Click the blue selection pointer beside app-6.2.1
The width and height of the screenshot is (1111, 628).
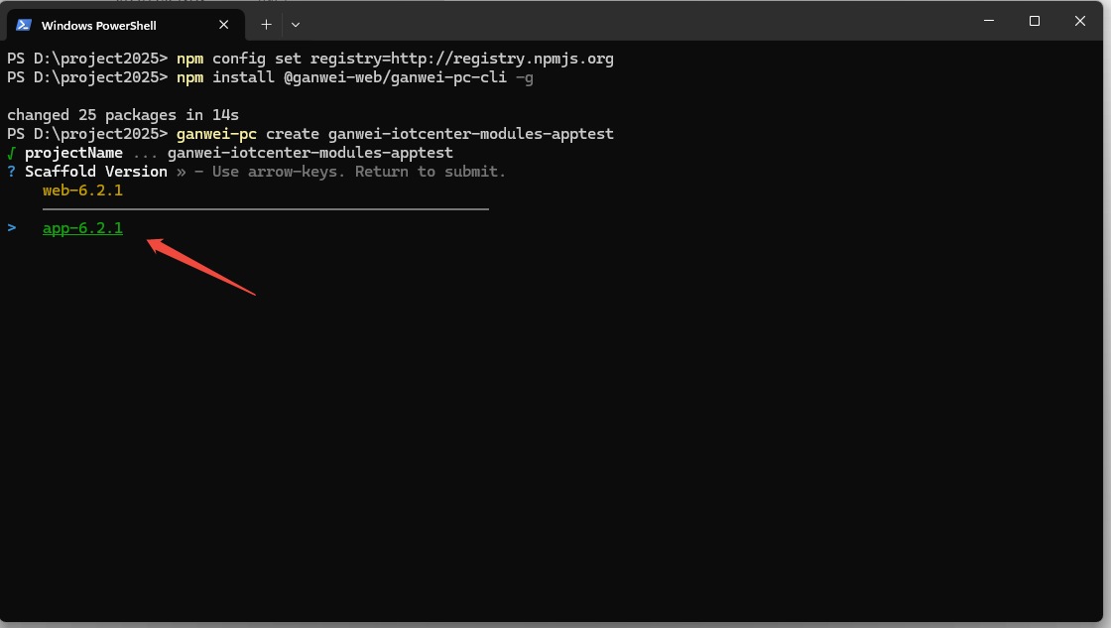coord(12,228)
